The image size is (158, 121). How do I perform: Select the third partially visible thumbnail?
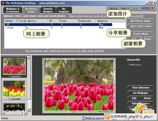pyautogui.click(x=14, y=107)
